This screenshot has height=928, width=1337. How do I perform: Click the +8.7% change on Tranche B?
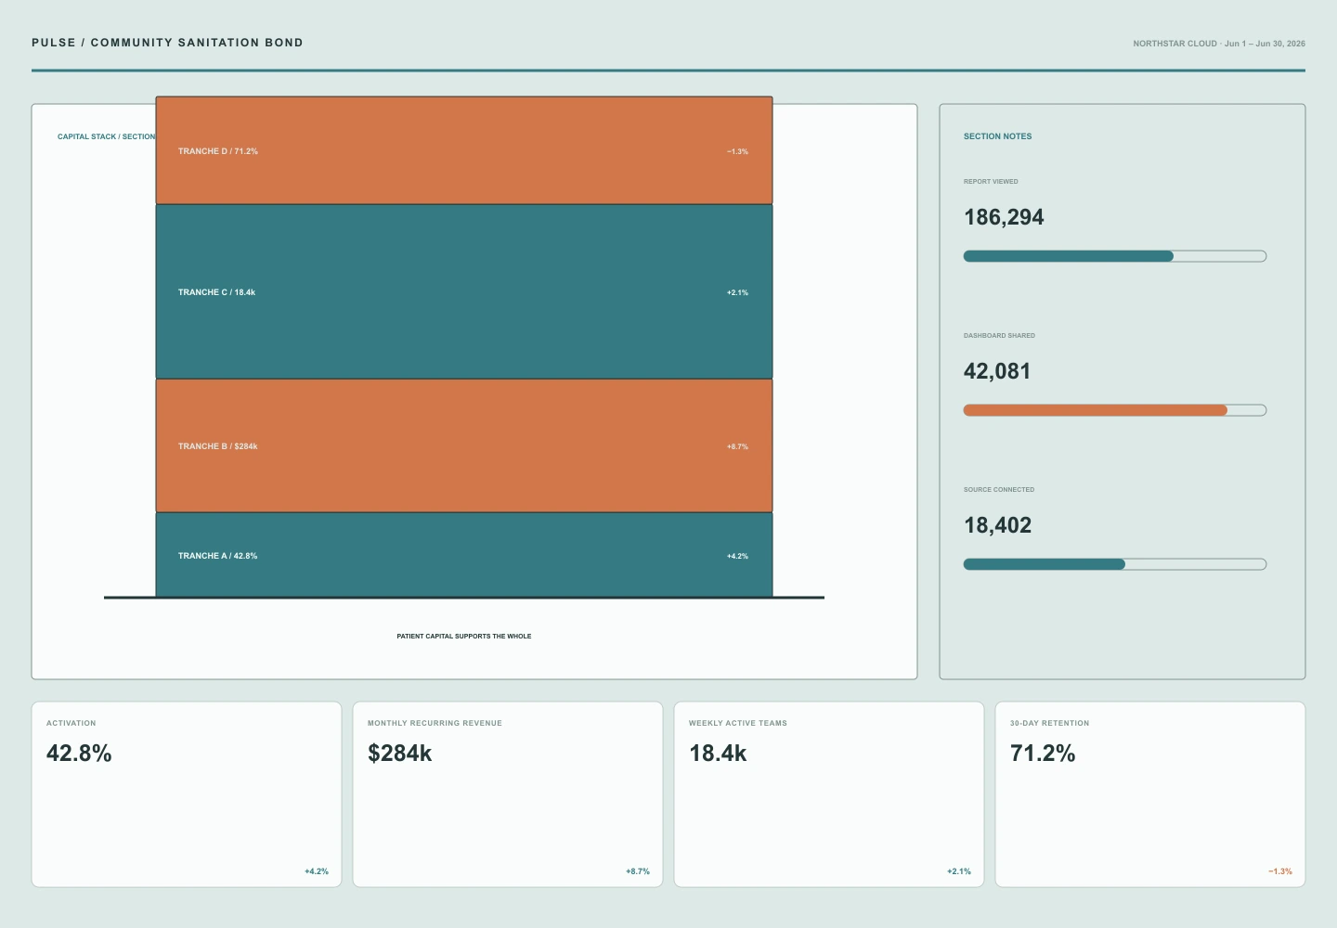(737, 446)
